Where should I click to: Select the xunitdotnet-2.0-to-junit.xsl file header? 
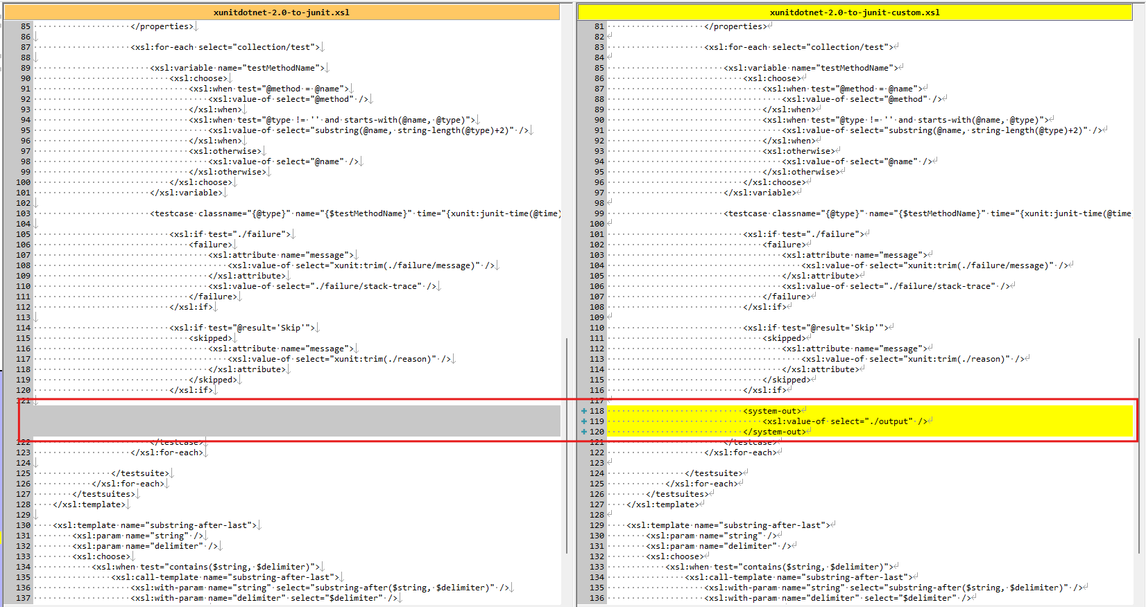click(x=282, y=12)
